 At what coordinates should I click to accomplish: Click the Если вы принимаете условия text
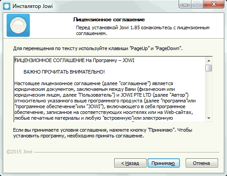click(x=103, y=133)
